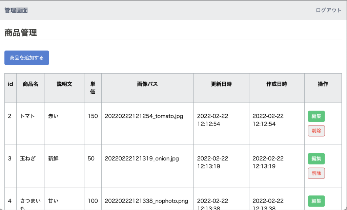Select the 20220222121338_nophoto.png image path
Image resolution: width=347 pixels, height=210 pixels.
[146, 201]
